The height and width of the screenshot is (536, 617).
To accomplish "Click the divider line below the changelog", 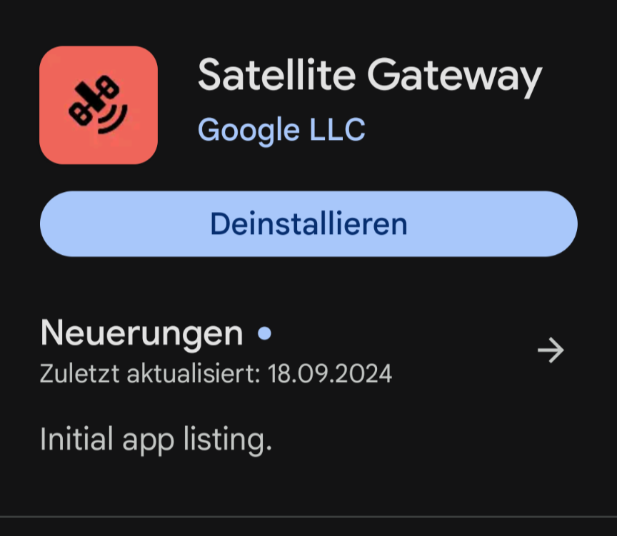I will pos(308,516).
